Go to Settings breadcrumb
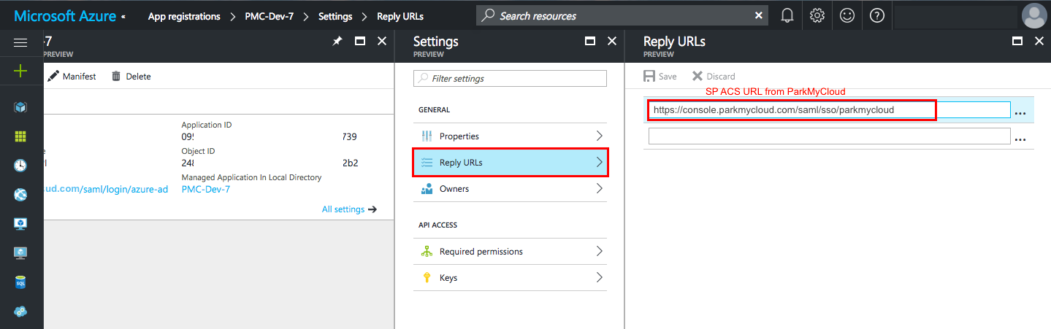1051x329 pixels. coord(335,16)
